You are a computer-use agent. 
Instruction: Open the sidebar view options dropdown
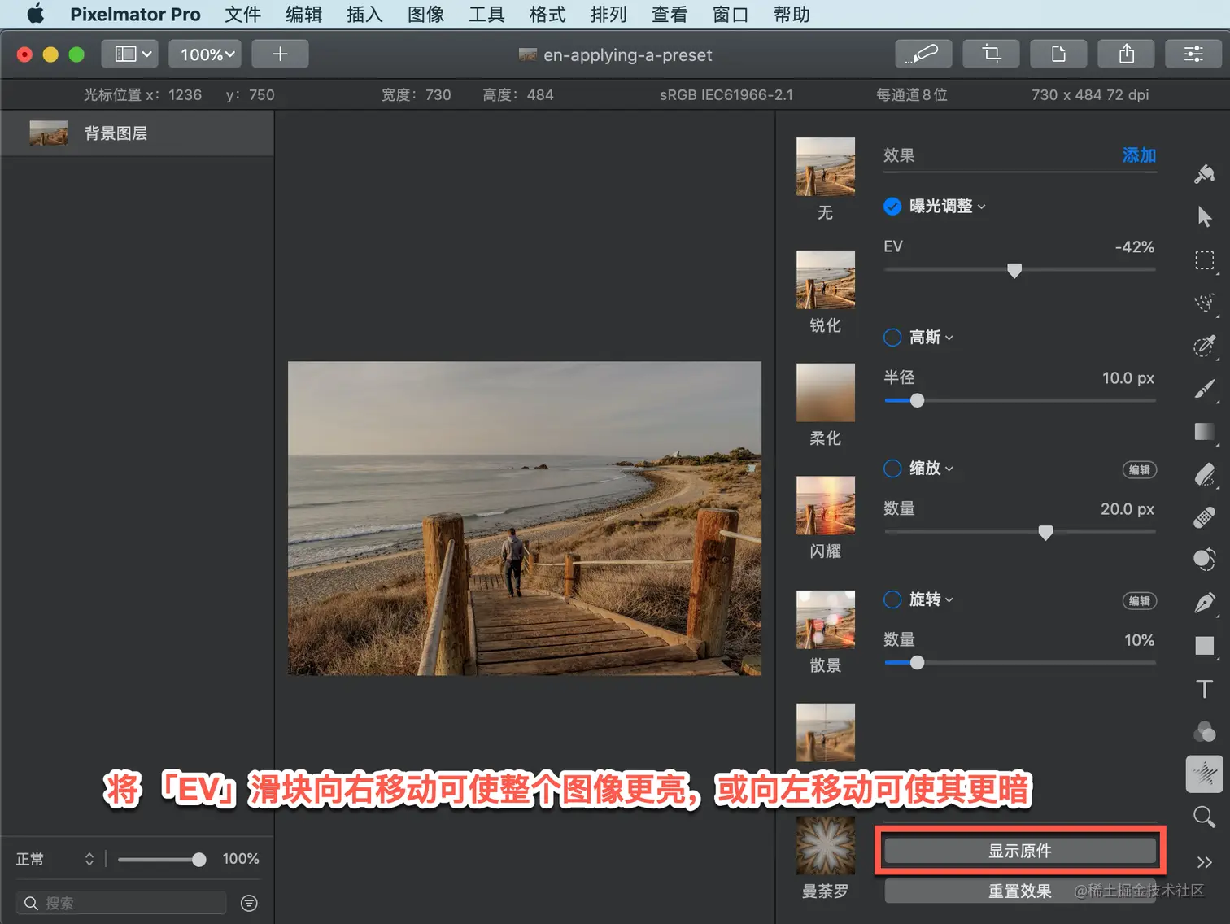point(130,54)
